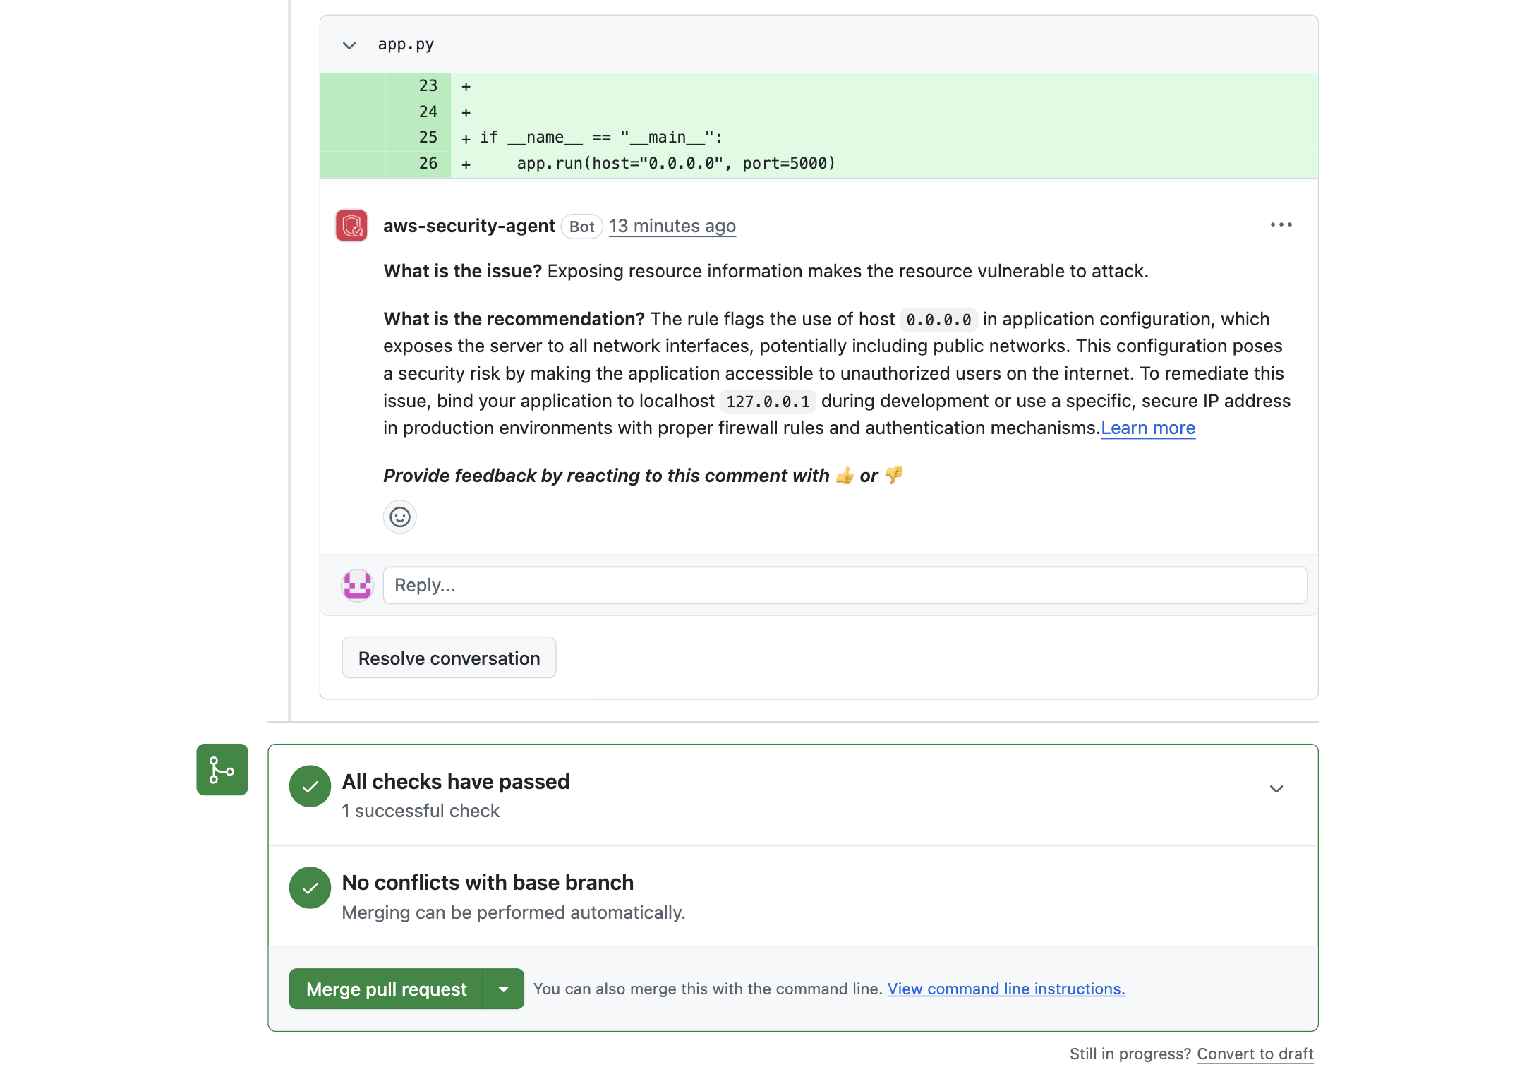This screenshot has width=1534, height=1067.
Task: Click the avatar next to the Reply box
Action: 357,585
